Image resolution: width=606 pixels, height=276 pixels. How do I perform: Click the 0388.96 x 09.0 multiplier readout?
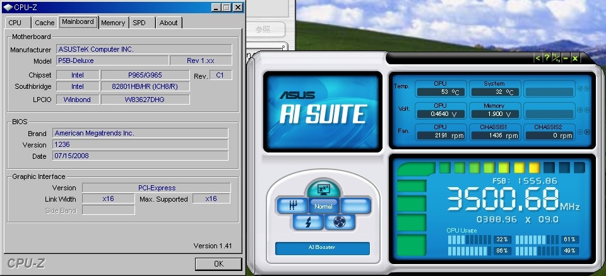click(518, 219)
